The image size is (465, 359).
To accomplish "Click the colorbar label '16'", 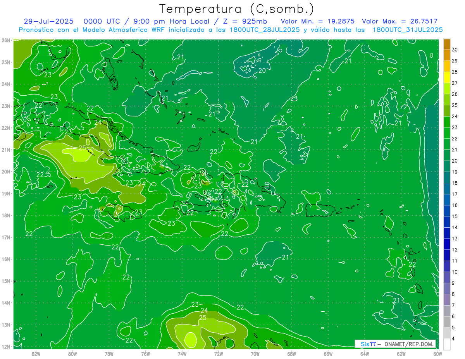I will pyautogui.click(x=455, y=205).
